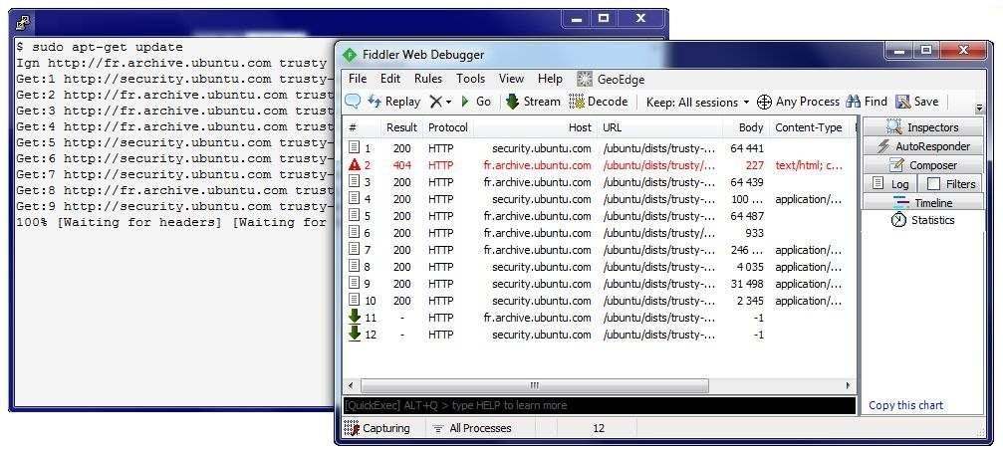This screenshot has width=1003, height=453.
Task: Click the All Processes status filter
Action: pos(472,428)
